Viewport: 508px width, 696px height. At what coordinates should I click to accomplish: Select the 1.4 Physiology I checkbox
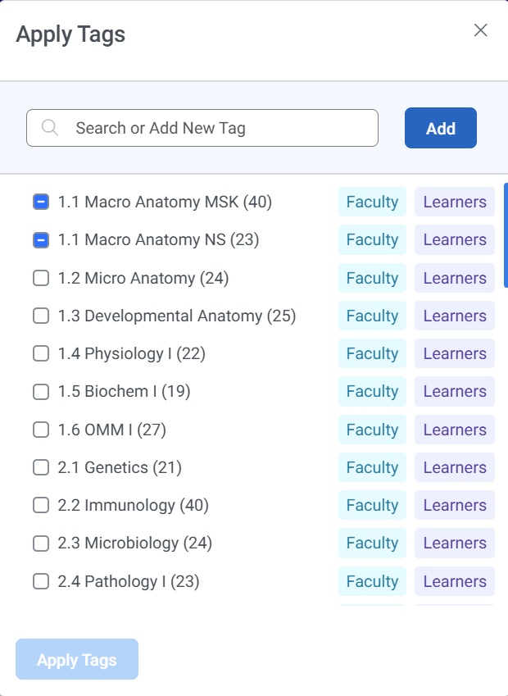coord(41,354)
